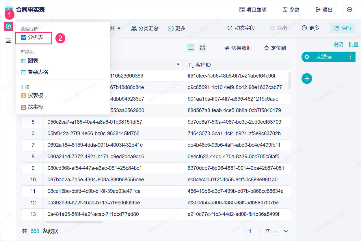361x241 pixels.
Task: Select cell 056c2ca7-a186-40a4-a8a6-01b38151df57
Action: click(x=114, y=122)
